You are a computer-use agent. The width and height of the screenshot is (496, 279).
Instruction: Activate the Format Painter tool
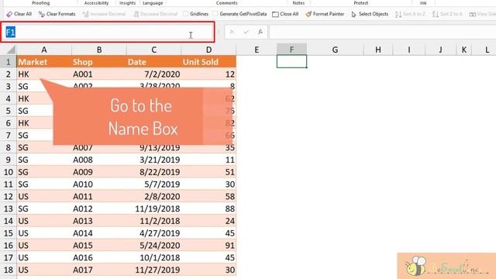[x=325, y=14]
